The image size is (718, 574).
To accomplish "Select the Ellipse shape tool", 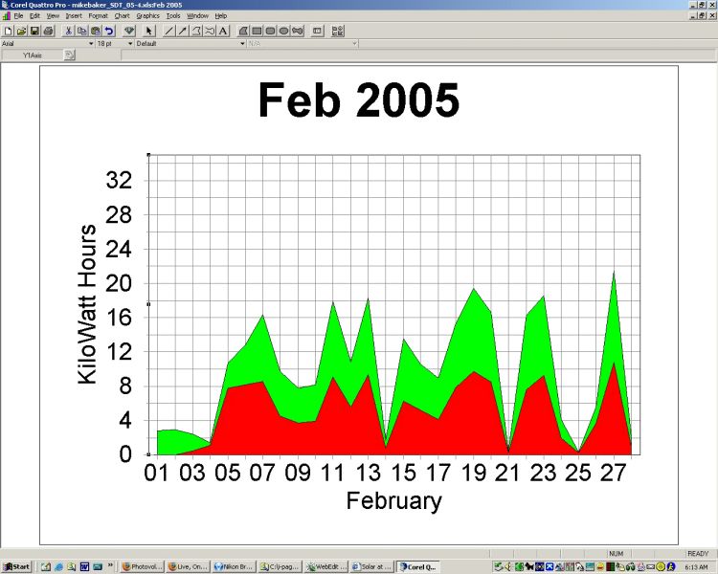I will [x=284, y=31].
